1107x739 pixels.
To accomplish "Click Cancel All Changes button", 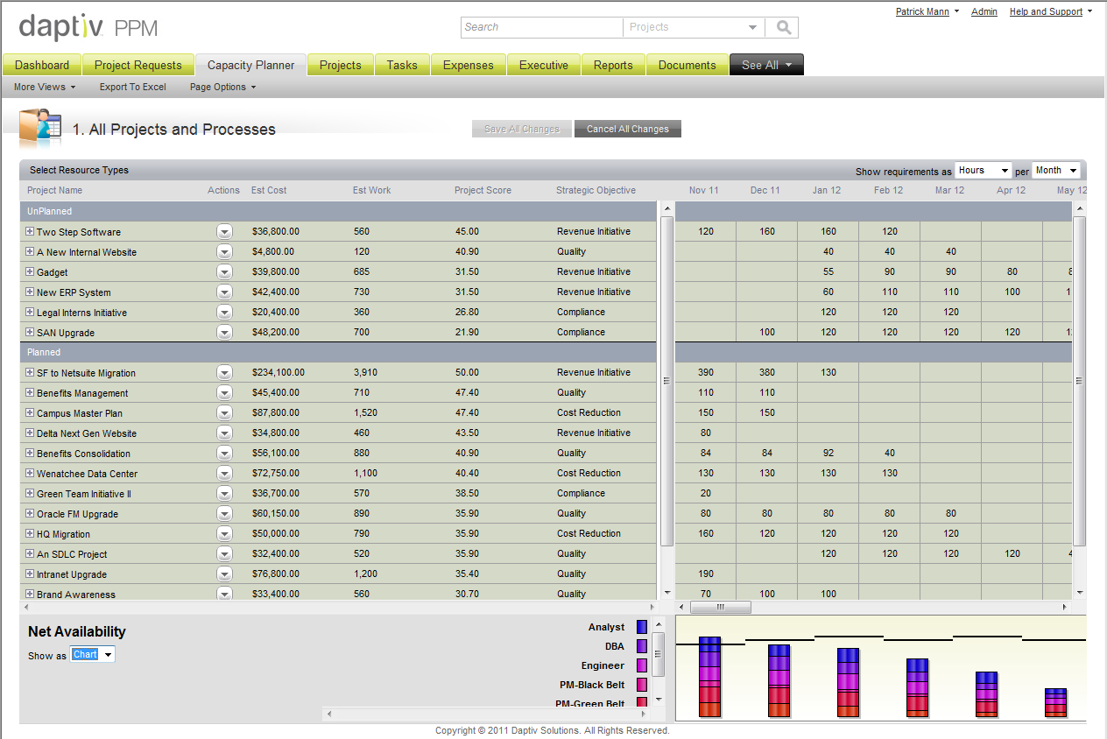I will [628, 129].
